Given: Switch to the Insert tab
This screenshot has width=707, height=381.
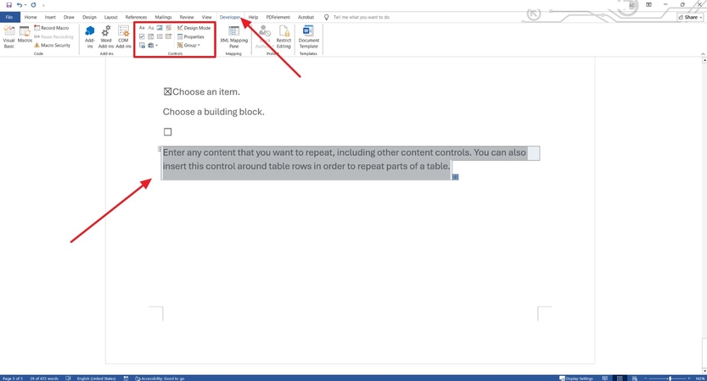Looking at the screenshot, I should point(50,17).
